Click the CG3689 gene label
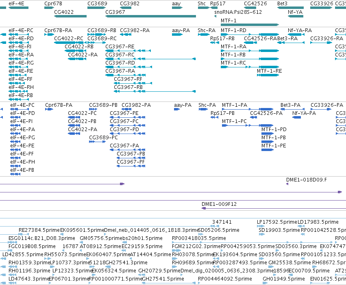 point(97,4)
